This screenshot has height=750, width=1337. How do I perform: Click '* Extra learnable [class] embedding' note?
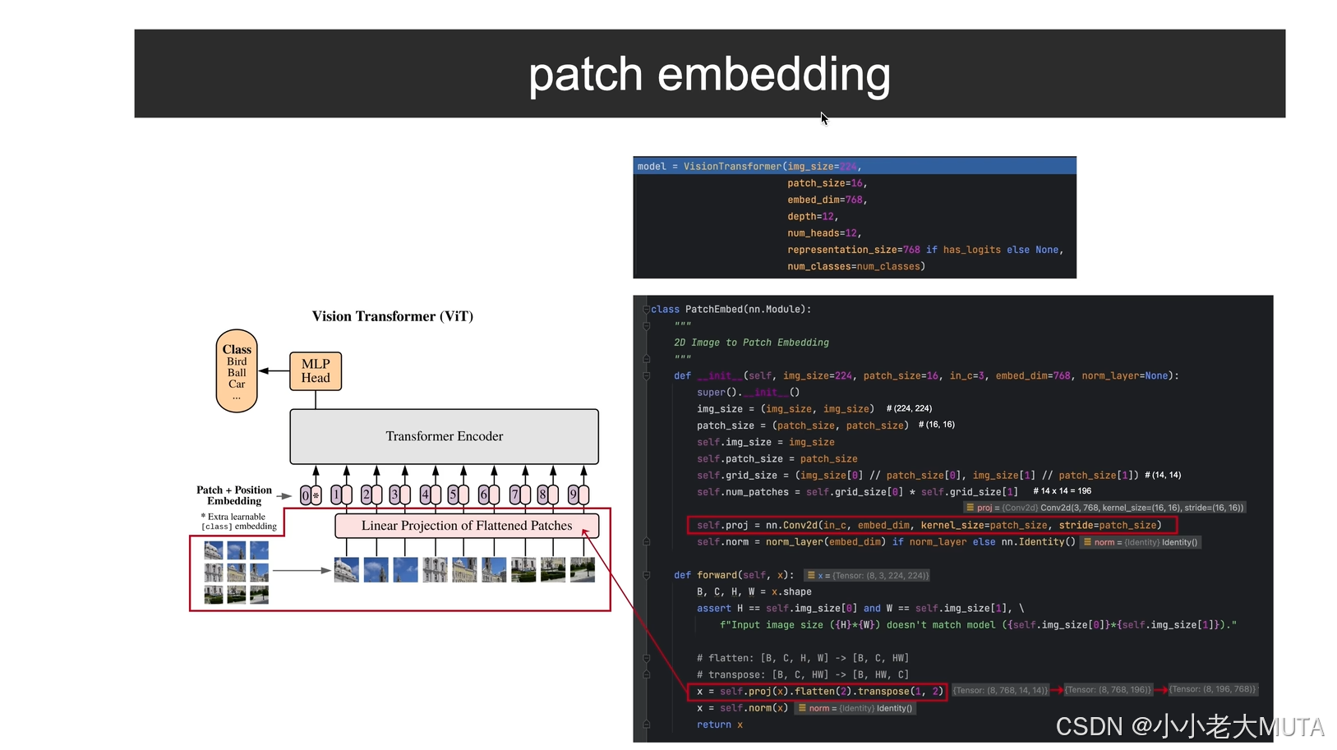pyautogui.click(x=238, y=522)
